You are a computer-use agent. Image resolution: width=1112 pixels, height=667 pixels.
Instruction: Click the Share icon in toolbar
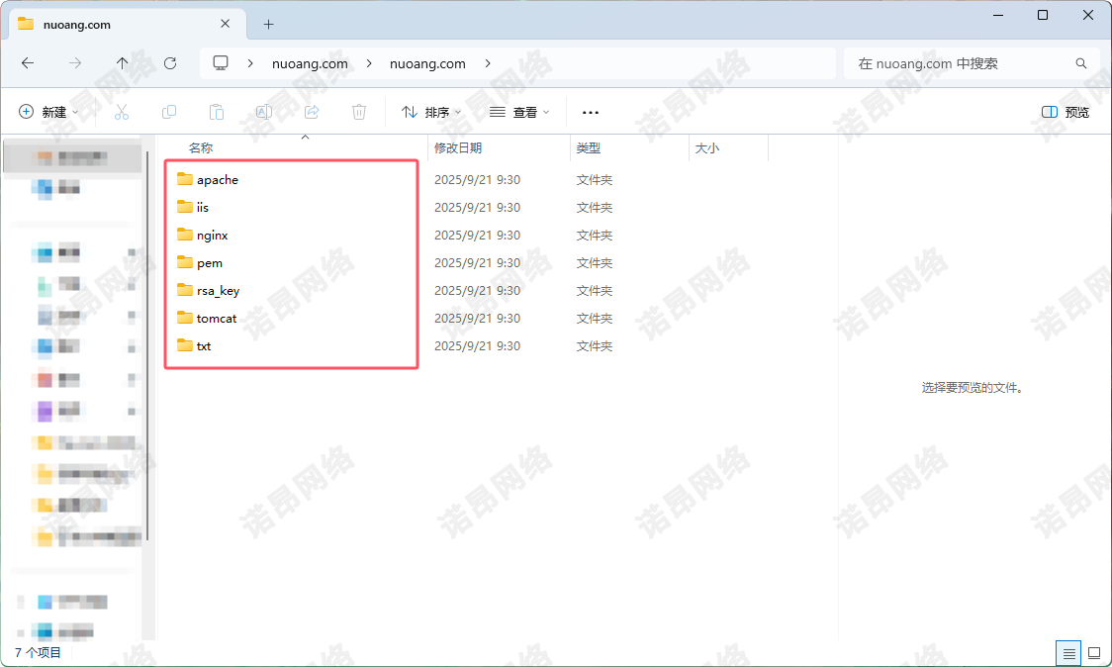pos(312,113)
